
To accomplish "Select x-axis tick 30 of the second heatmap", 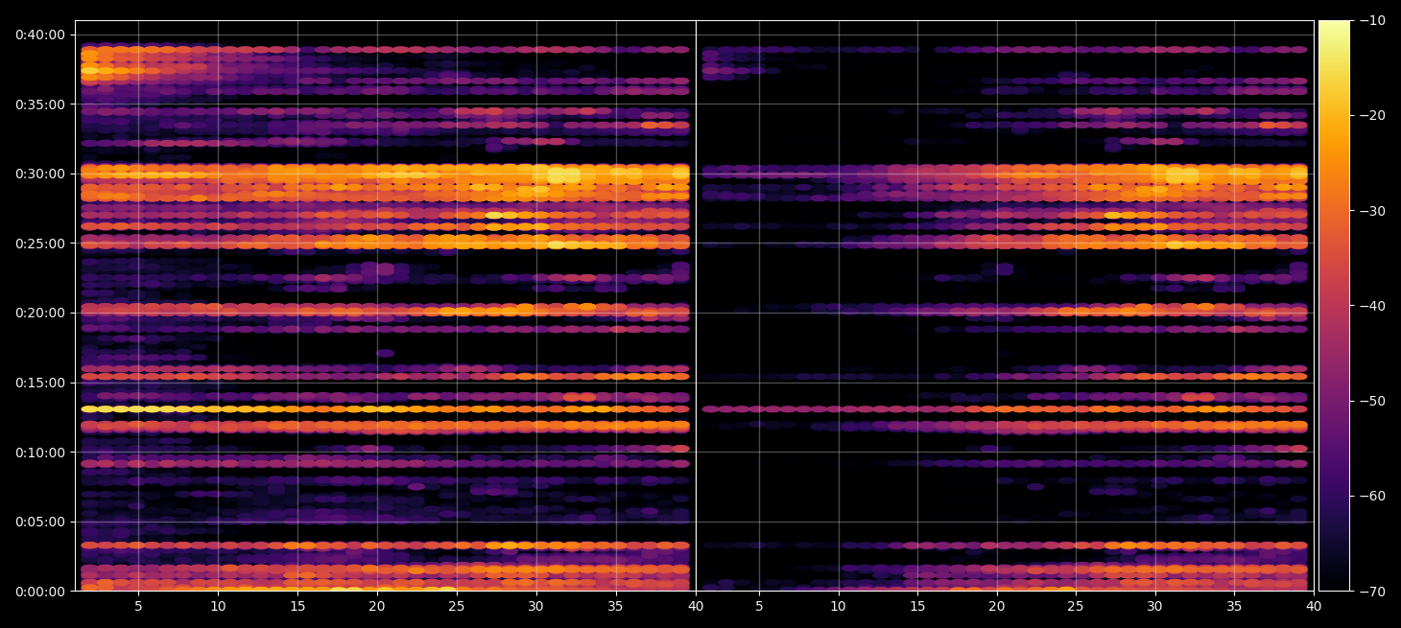I will 1155,606.
